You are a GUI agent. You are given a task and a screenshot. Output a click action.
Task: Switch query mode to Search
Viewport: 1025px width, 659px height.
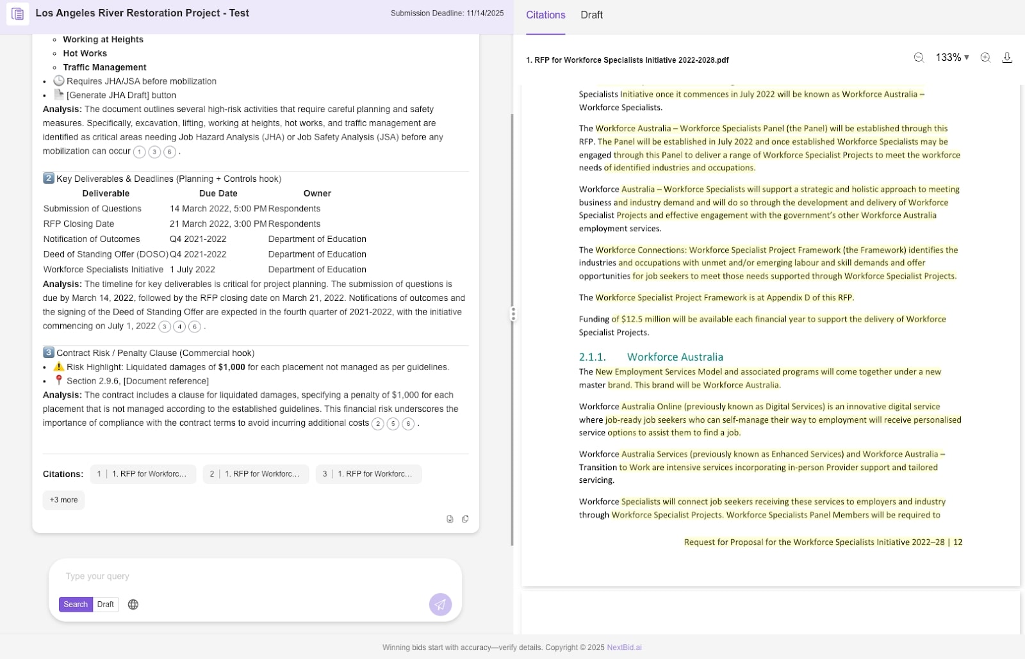[76, 605]
